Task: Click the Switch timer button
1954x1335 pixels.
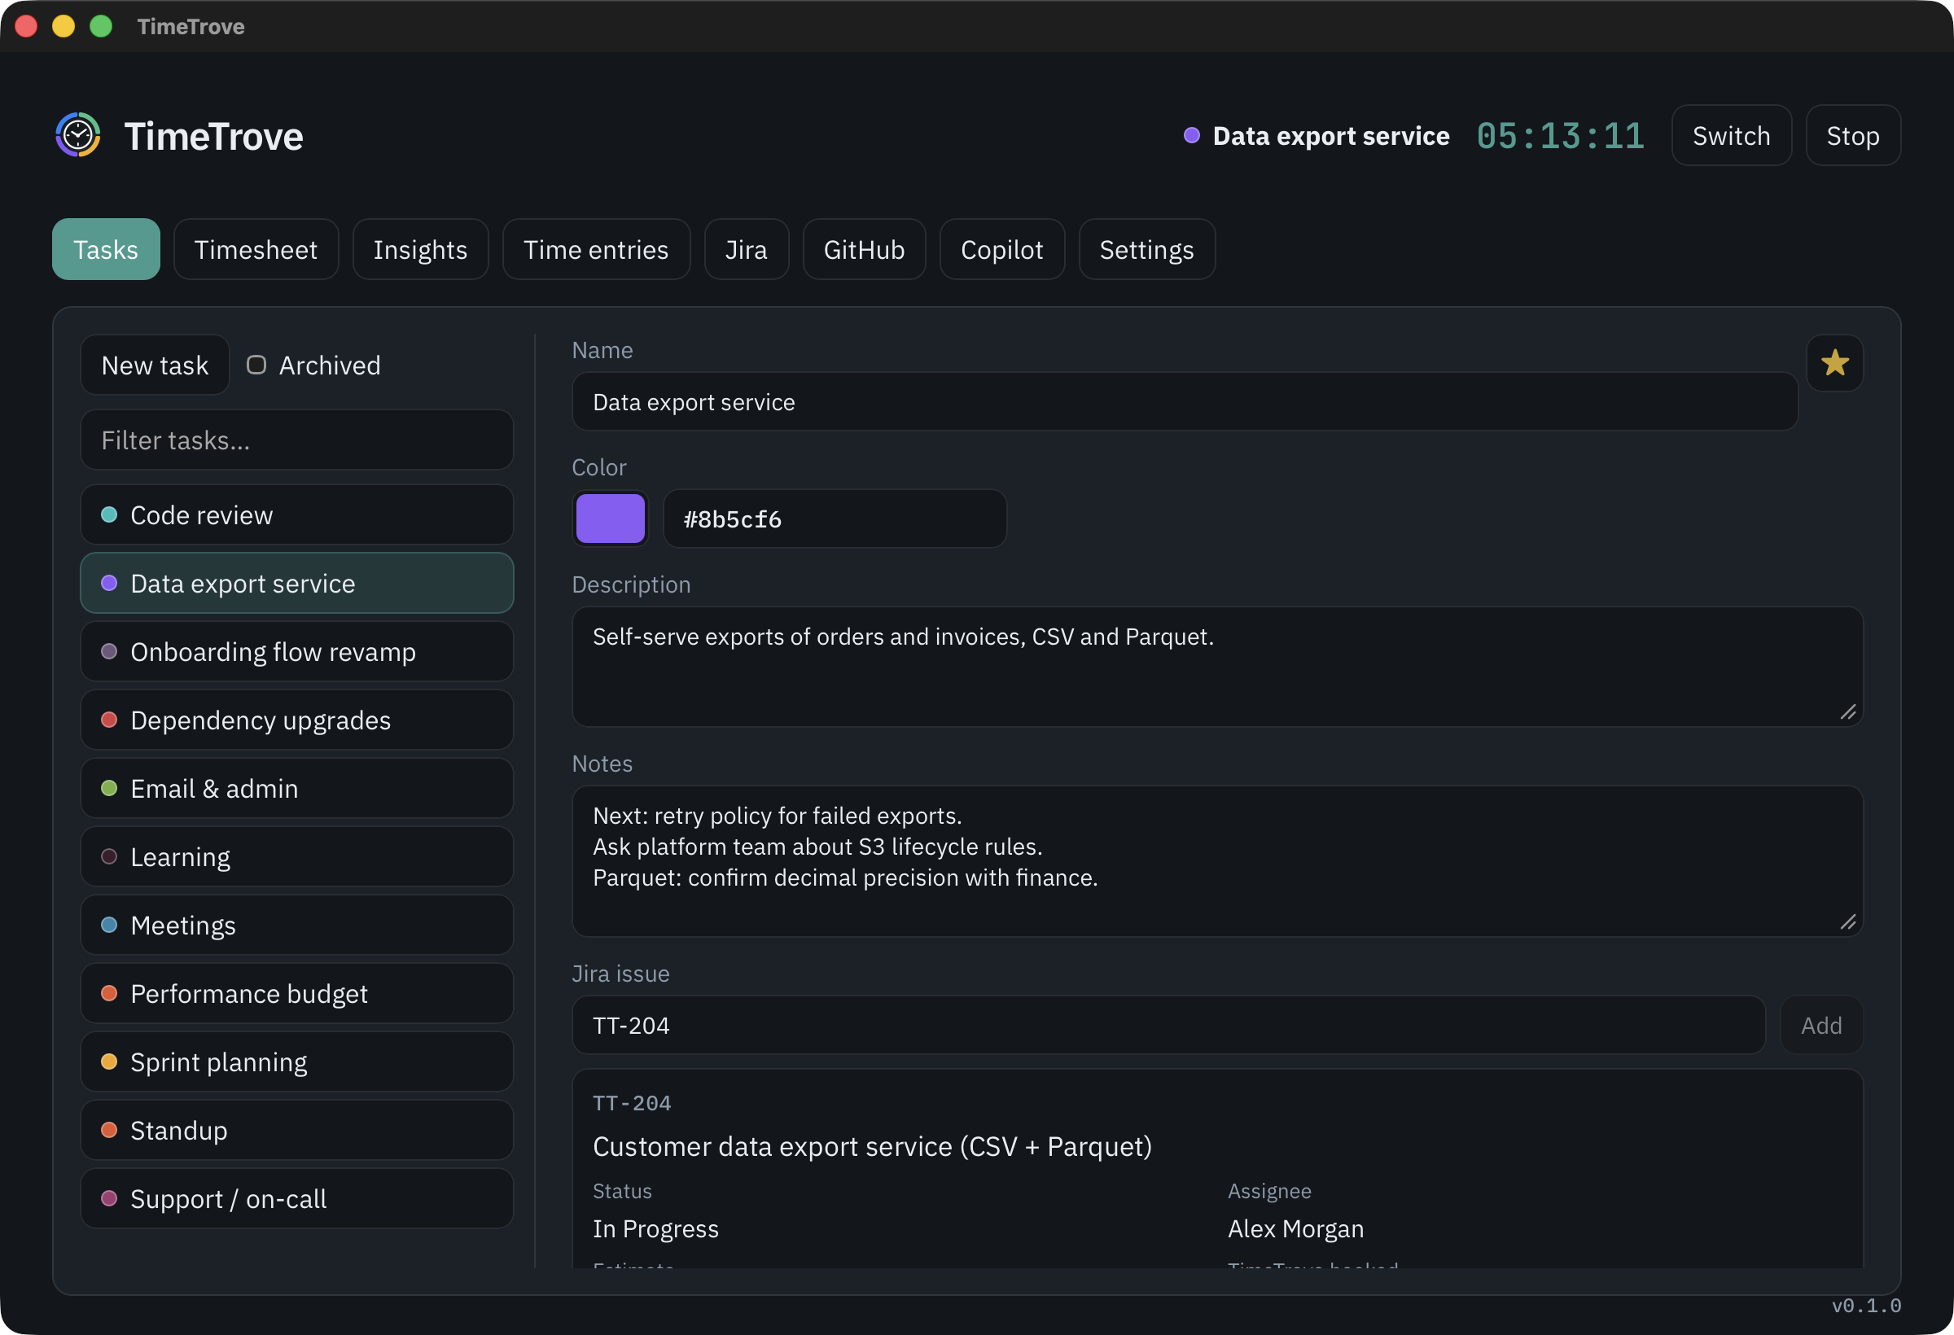Action: click(x=1731, y=135)
